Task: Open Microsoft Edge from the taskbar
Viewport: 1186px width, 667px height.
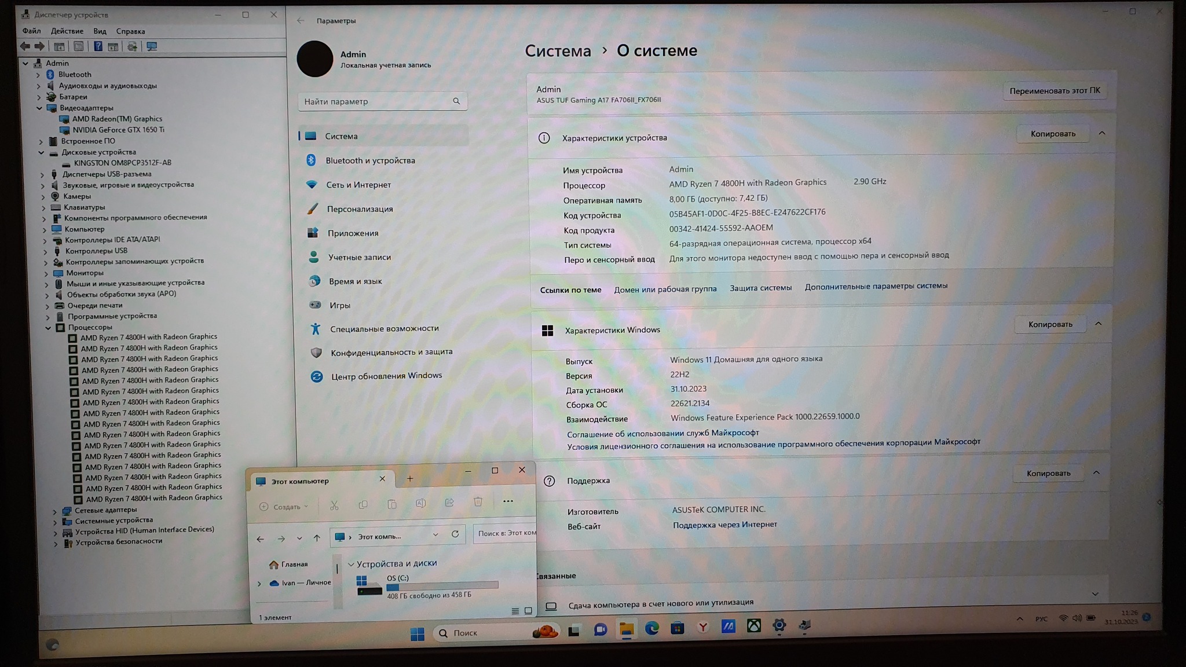Action: pos(651,628)
